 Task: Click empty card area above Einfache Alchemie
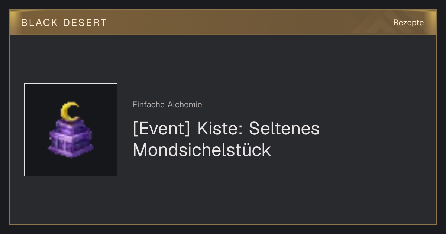[260, 67]
